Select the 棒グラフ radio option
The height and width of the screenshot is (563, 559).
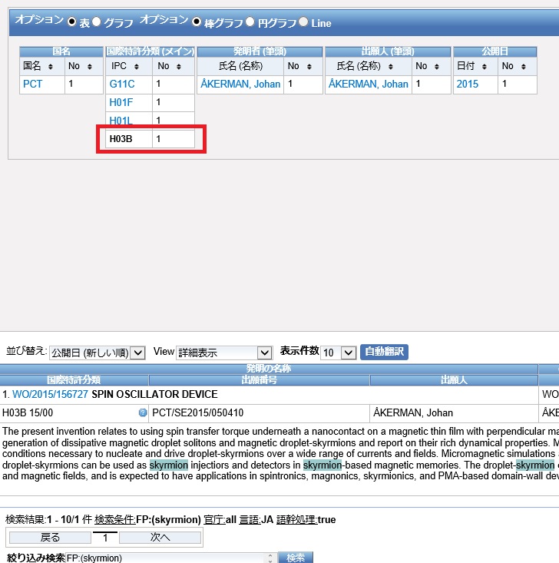(x=197, y=22)
